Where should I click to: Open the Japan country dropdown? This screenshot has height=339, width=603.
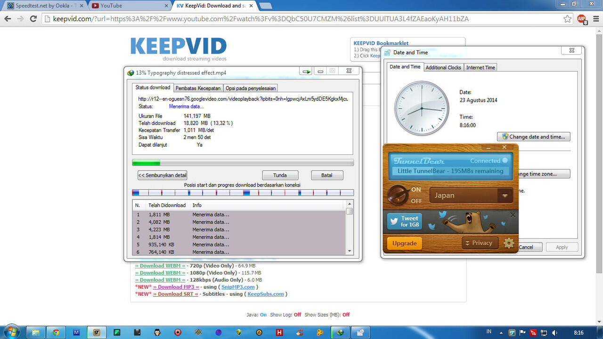471,195
